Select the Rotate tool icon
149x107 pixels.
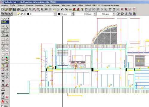(x=3, y=81)
